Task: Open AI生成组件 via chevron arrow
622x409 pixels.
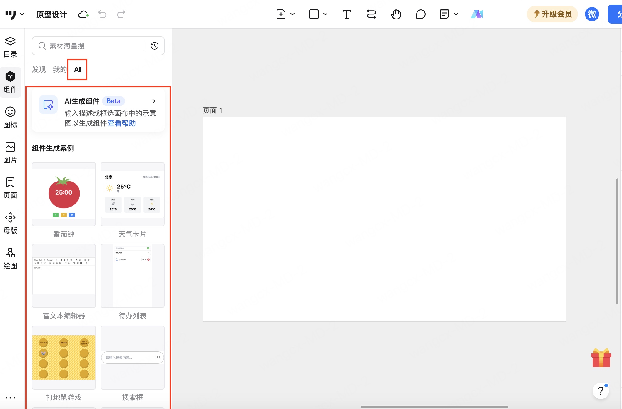Action: coord(153,101)
